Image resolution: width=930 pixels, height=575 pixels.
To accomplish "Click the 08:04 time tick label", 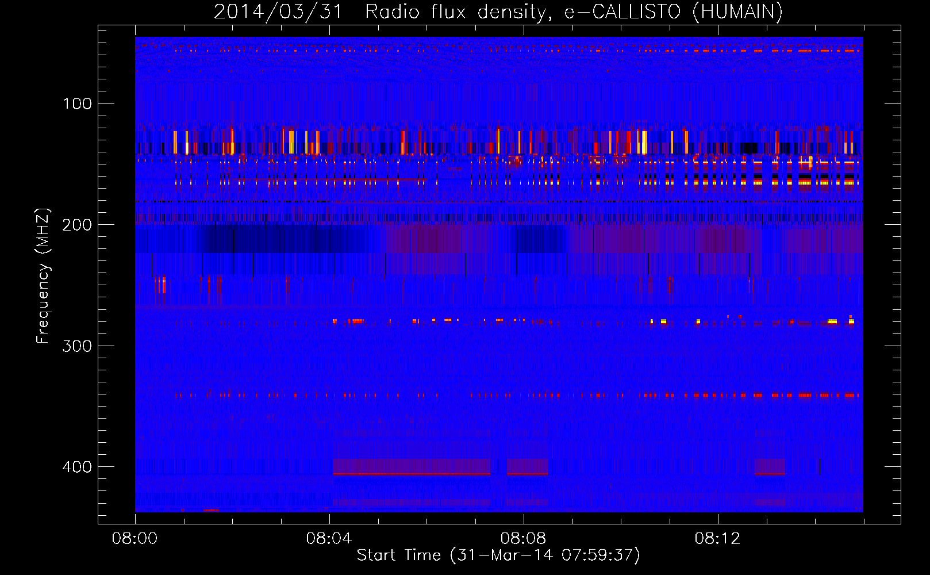I will coord(329,539).
